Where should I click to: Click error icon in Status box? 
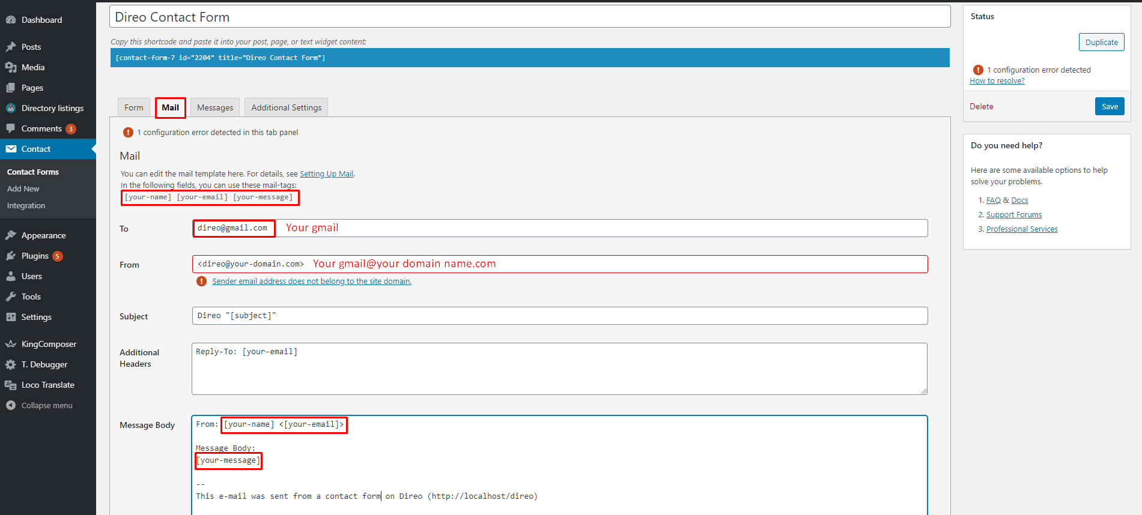[x=978, y=70]
